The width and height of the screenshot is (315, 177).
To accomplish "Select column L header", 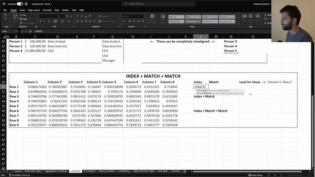I will tap(201, 36).
